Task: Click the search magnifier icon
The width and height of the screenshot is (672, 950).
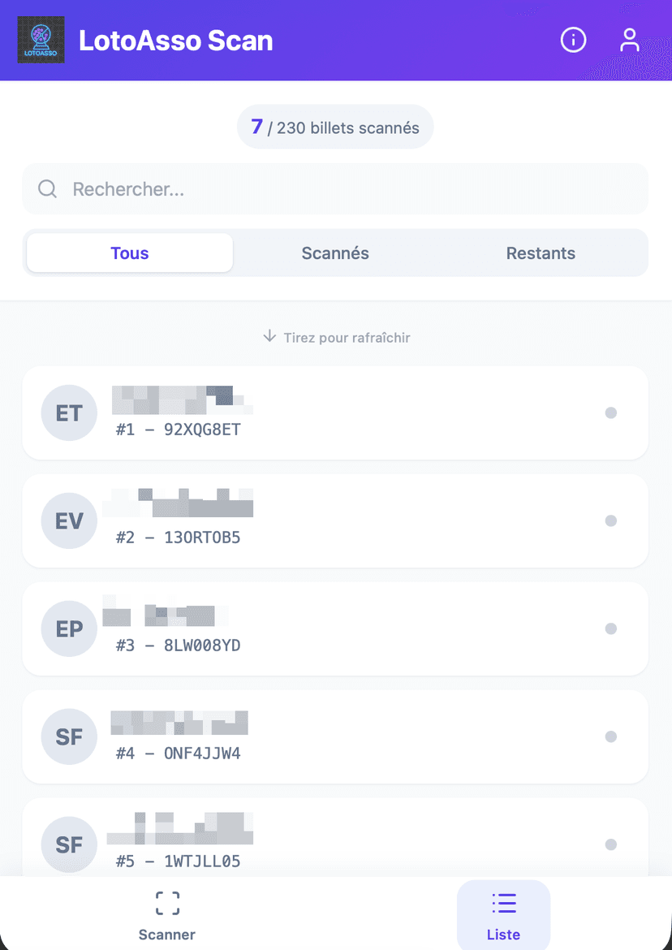Action: [x=48, y=189]
